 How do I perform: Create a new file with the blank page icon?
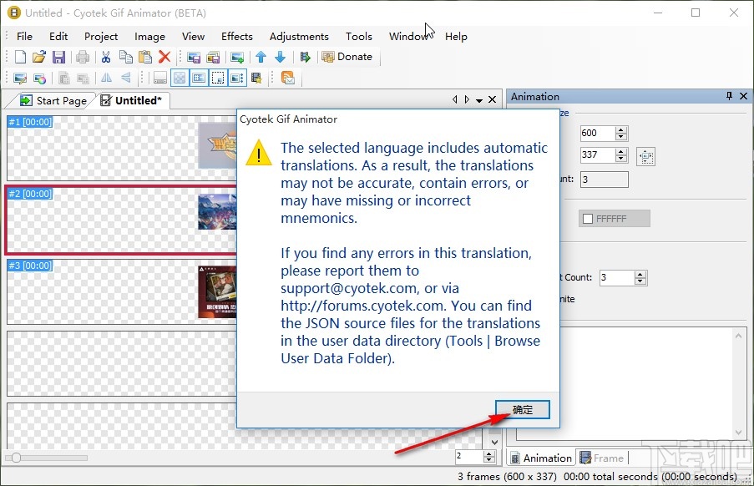pos(20,58)
